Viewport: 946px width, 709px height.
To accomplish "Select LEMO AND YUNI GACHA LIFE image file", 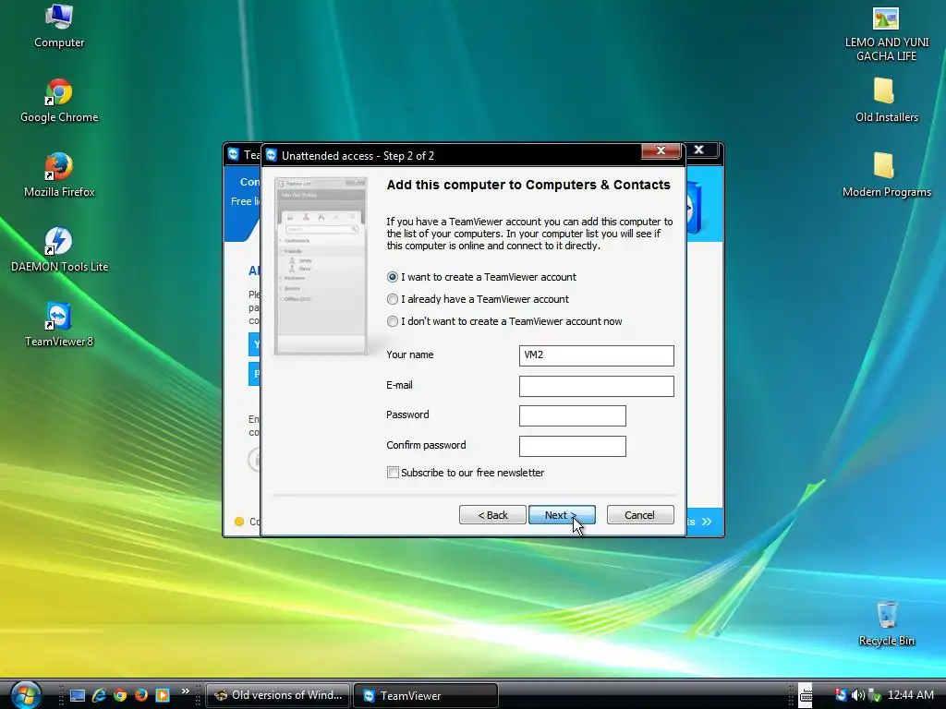I will pos(886,34).
